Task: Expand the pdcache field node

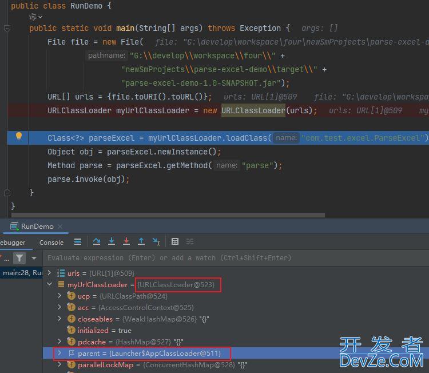Action: 59,342
